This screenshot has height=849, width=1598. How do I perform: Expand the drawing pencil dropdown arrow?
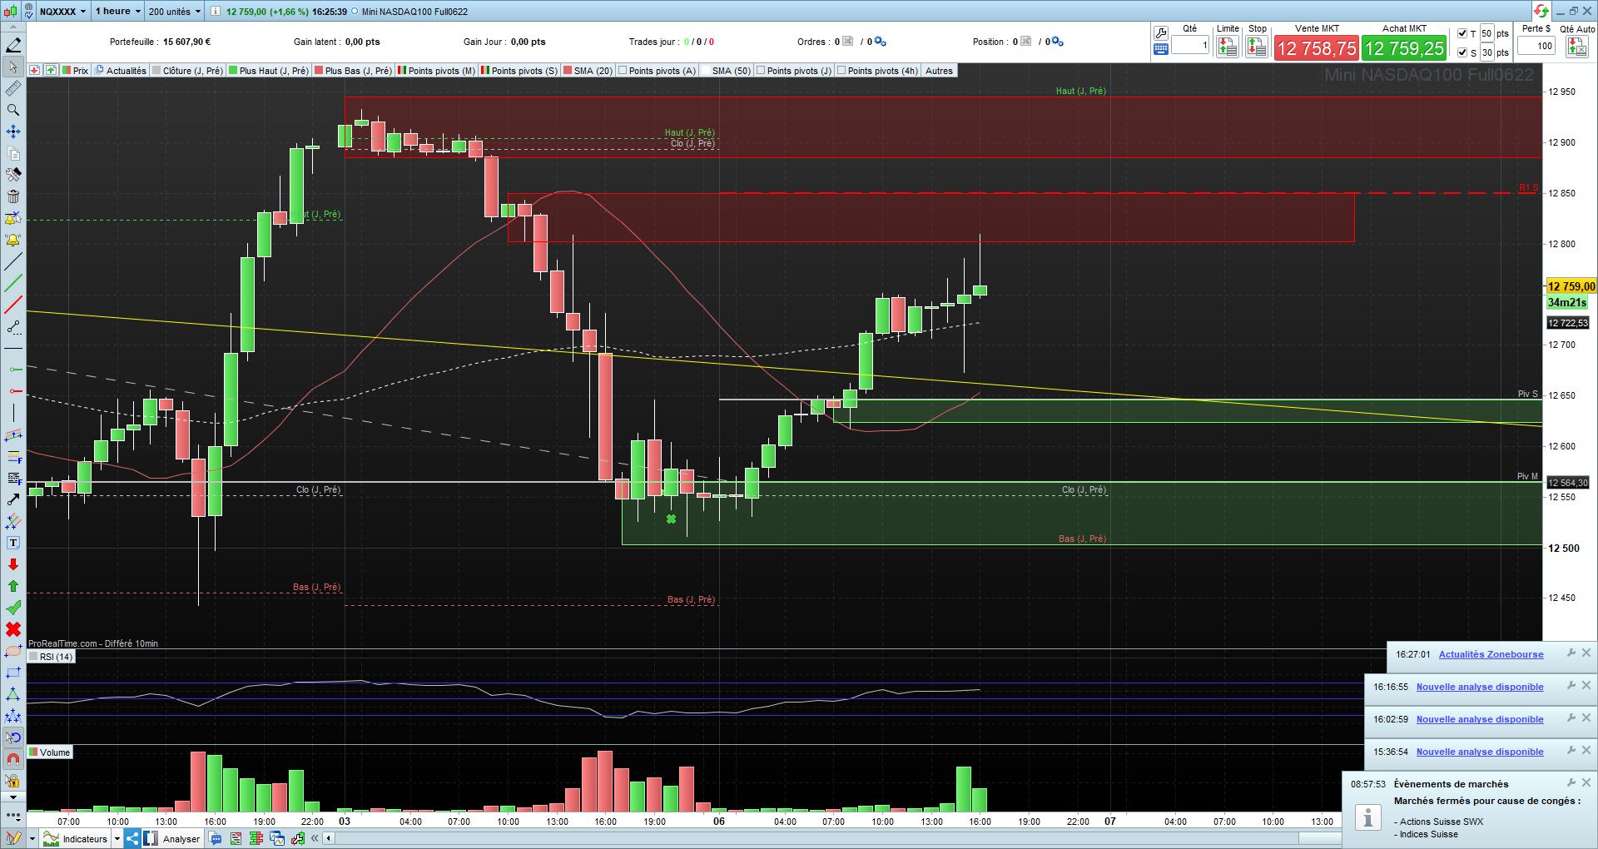[x=32, y=838]
